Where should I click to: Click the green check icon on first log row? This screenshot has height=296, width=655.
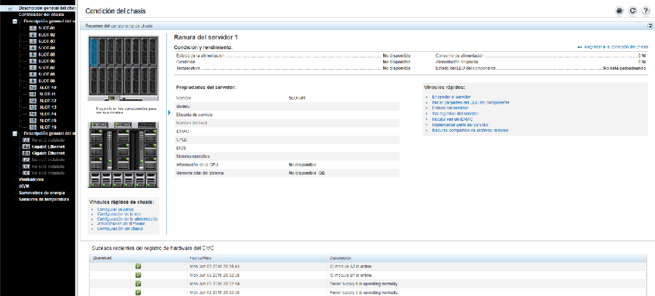138,266
